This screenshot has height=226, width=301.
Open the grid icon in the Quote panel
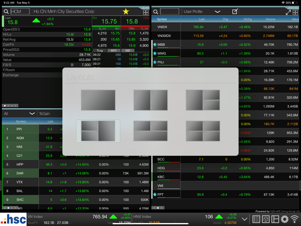[x=146, y=12]
